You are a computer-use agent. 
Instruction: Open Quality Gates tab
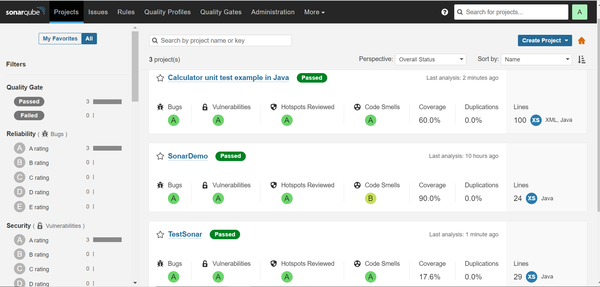pos(221,12)
